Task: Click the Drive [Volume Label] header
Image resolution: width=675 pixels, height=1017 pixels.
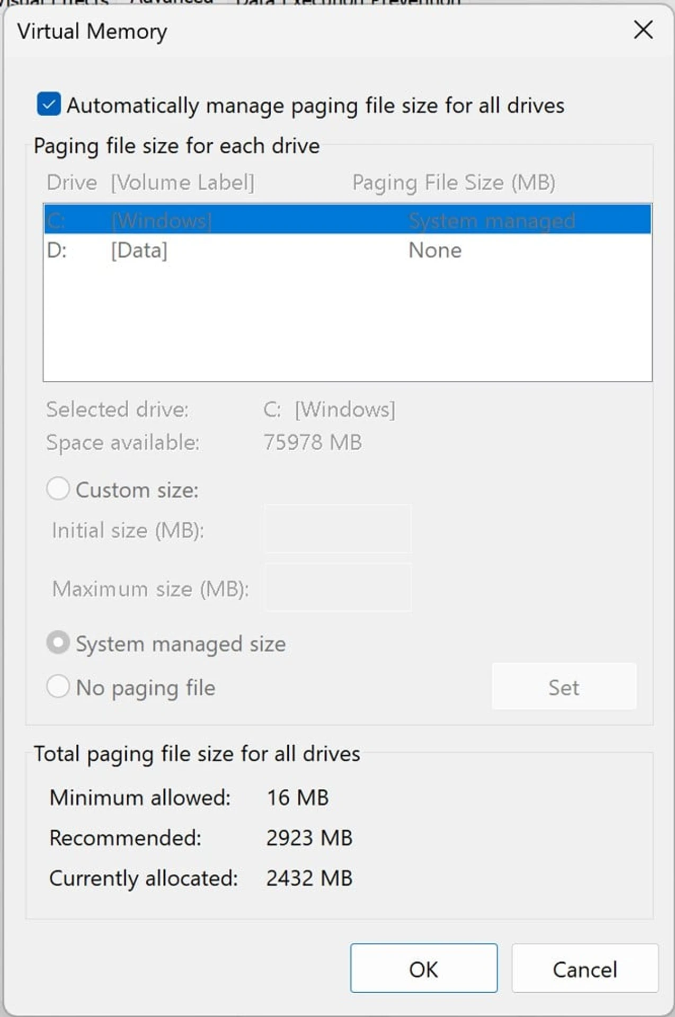Action: 150,183
